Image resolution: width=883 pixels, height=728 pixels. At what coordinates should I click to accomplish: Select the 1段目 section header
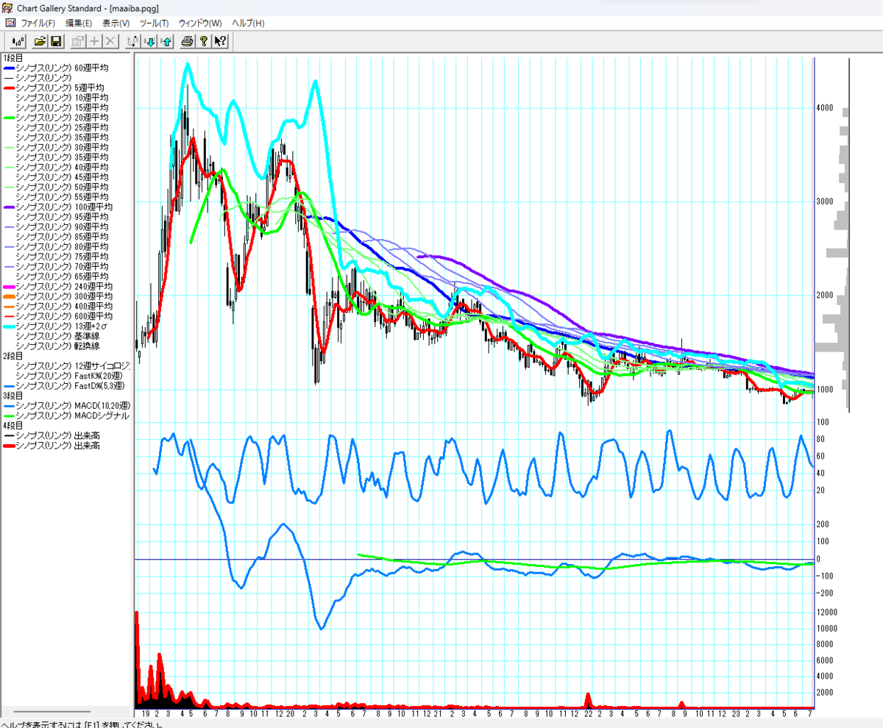coord(13,57)
